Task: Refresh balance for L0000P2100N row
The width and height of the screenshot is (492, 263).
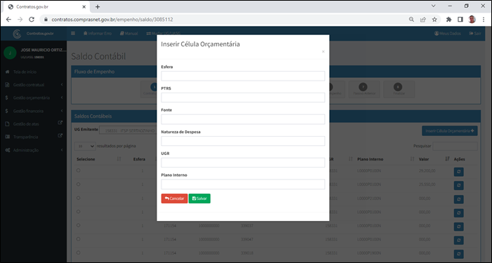Action: [x=459, y=199]
